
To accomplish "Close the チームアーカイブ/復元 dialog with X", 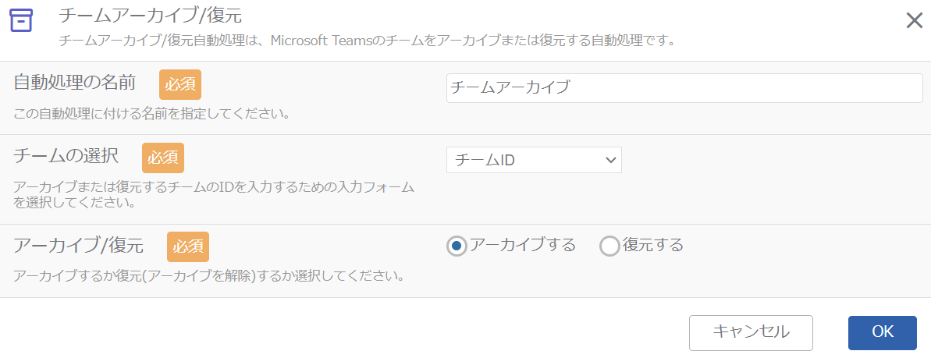I will coord(914,21).
